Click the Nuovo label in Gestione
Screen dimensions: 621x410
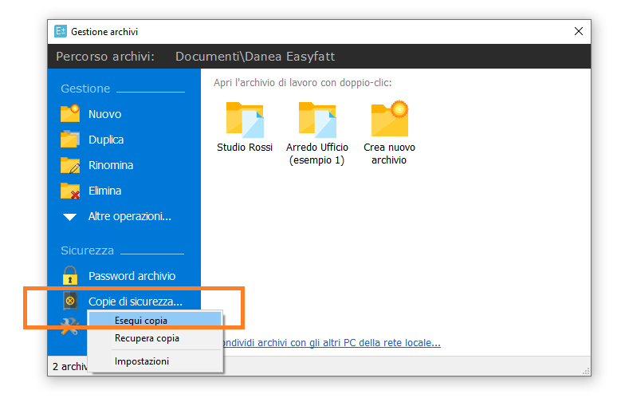point(105,114)
